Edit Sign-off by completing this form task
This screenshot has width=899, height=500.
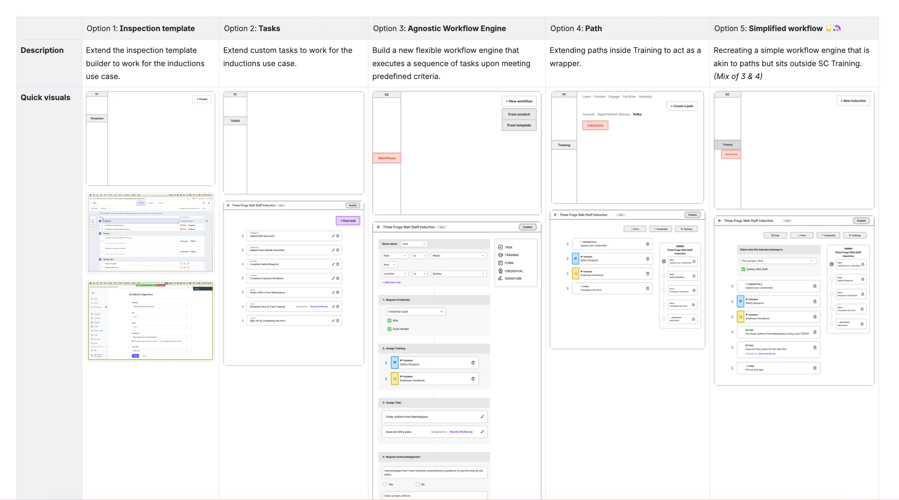[333, 321]
